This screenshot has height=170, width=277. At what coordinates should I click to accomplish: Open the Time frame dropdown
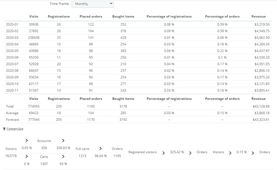pos(93,4)
